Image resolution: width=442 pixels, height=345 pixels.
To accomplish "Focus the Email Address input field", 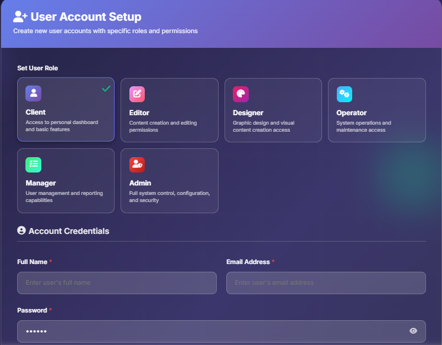I will (326, 283).
